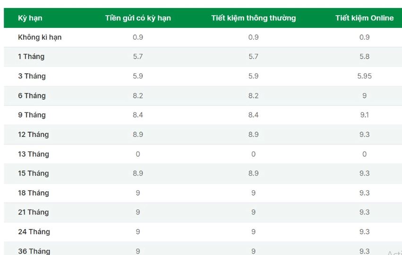Select the 9.1 online rate for 9 Tháng
402x255 pixels.
click(364, 115)
